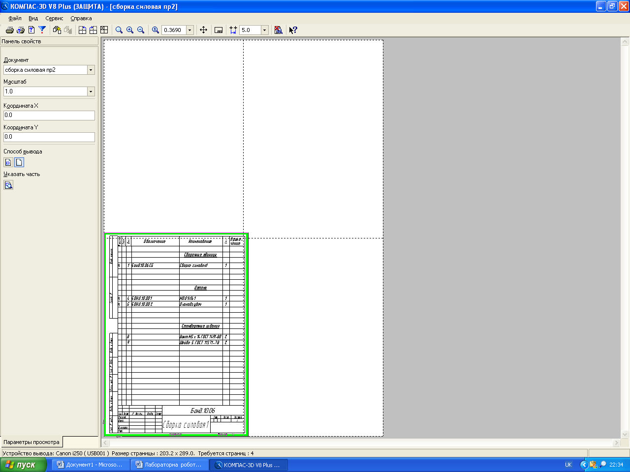Click the print icon in toolbar
The width and height of the screenshot is (630, 472).
pos(9,30)
